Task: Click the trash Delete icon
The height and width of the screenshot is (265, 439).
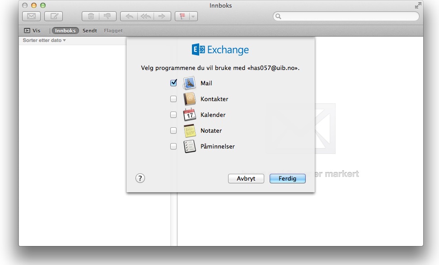Action: coord(91,16)
